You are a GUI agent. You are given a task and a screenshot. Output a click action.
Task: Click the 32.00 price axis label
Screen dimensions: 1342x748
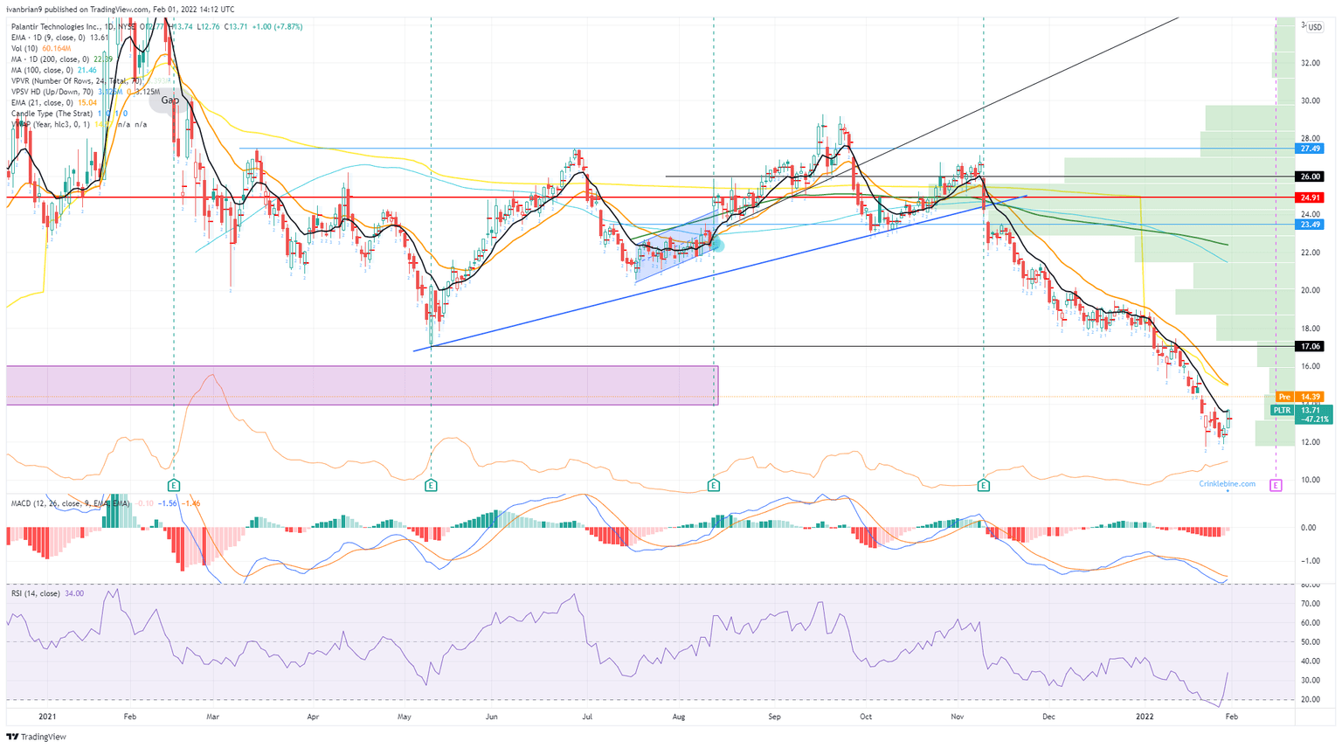[1310, 63]
